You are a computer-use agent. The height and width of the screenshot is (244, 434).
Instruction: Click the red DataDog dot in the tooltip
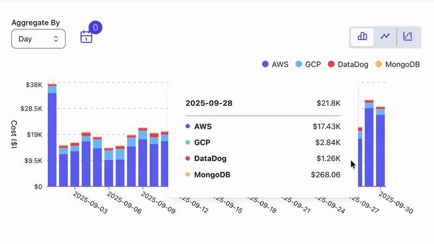click(188, 159)
